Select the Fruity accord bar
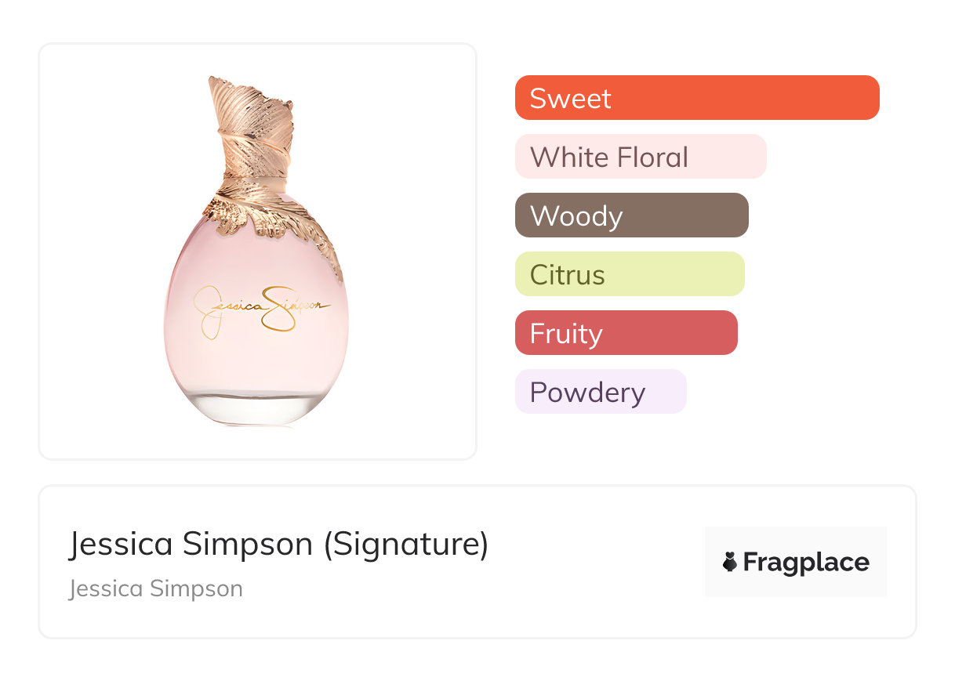This screenshot has height=677, width=955. click(x=626, y=333)
